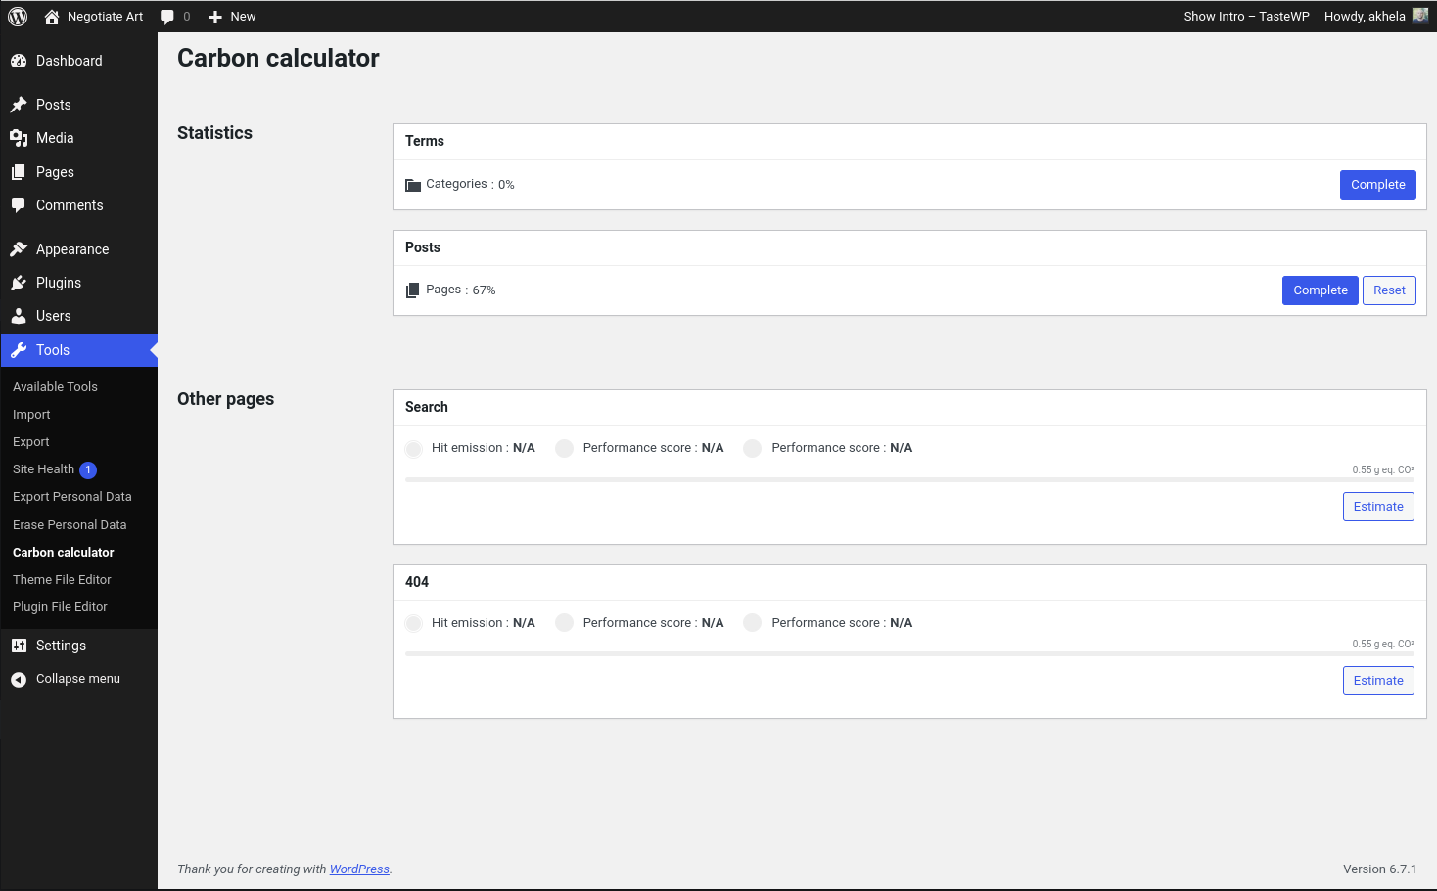Viewport: 1437px width, 891px height.
Task: Click the WordPress logo icon
Action: pyautogui.click(x=18, y=17)
